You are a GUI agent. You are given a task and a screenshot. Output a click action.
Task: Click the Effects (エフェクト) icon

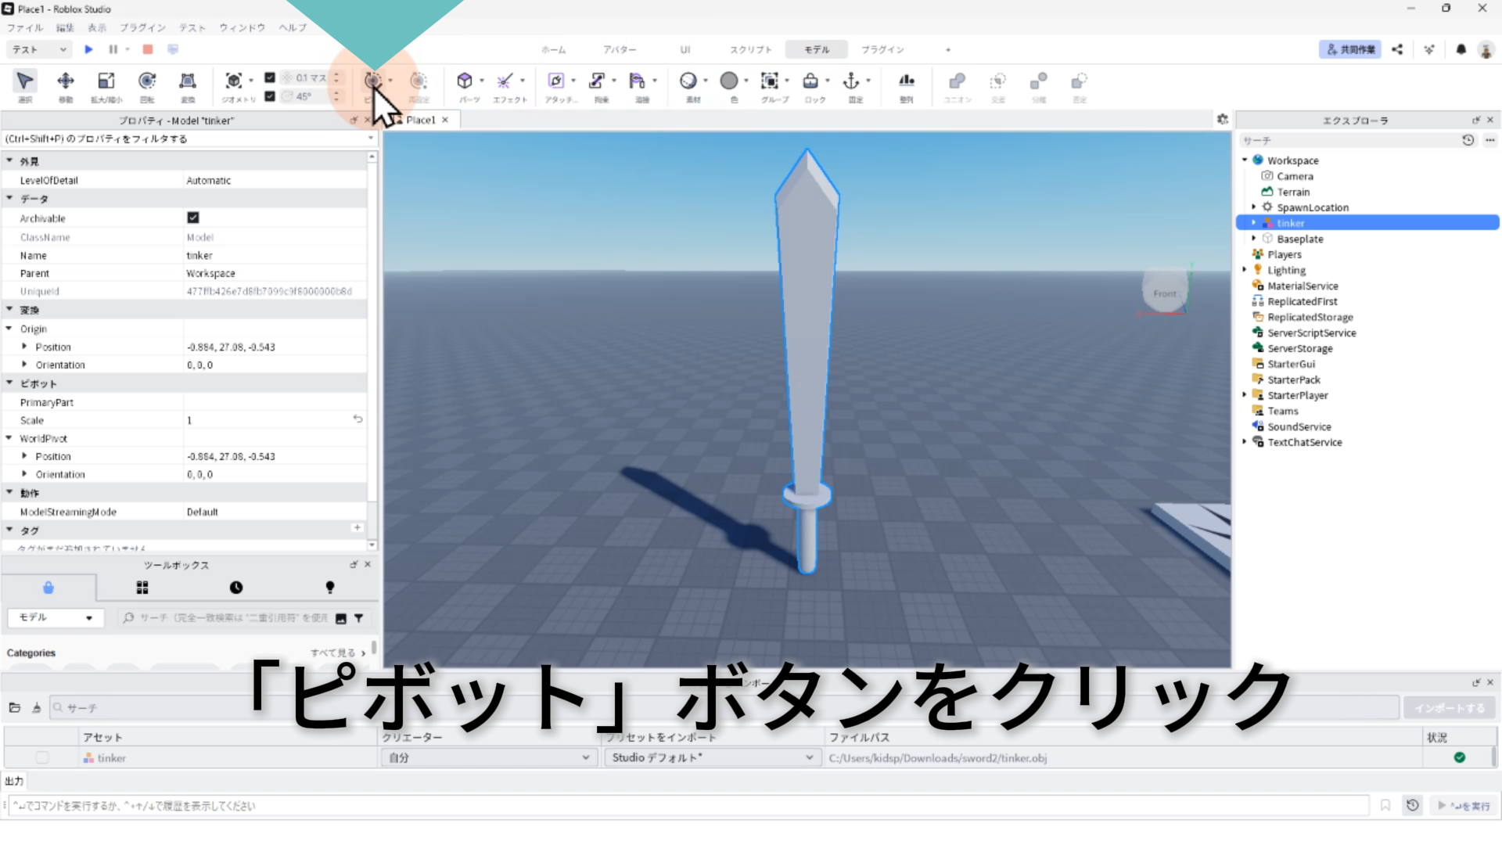505,81
